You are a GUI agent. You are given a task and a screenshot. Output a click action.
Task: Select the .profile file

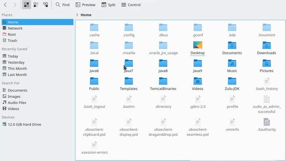pyautogui.click(x=232, y=102)
